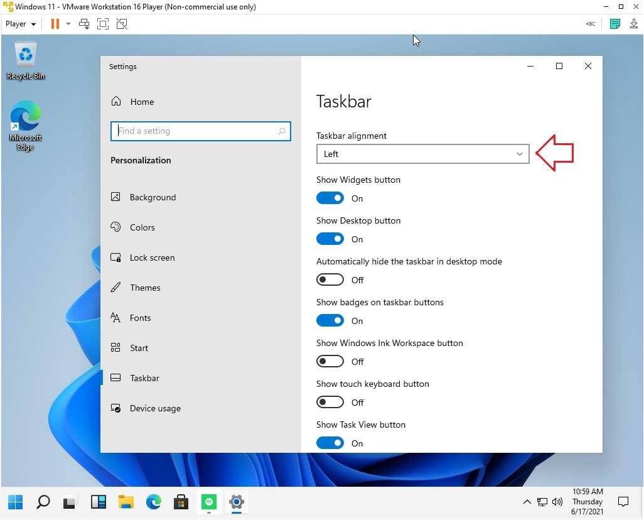The height and width of the screenshot is (520, 644).
Task: Enable automatically hide the taskbar toggle
Action: (x=330, y=279)
